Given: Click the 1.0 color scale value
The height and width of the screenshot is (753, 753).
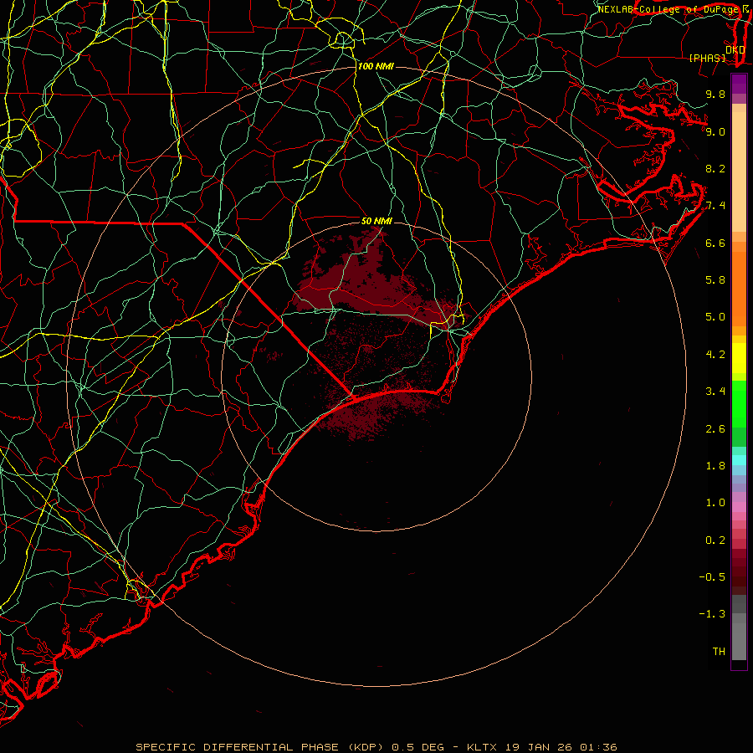Looking at the screenshot, I should [715, 503].
